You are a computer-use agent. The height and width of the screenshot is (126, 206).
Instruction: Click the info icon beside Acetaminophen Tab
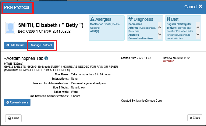(x=46, y=58)
